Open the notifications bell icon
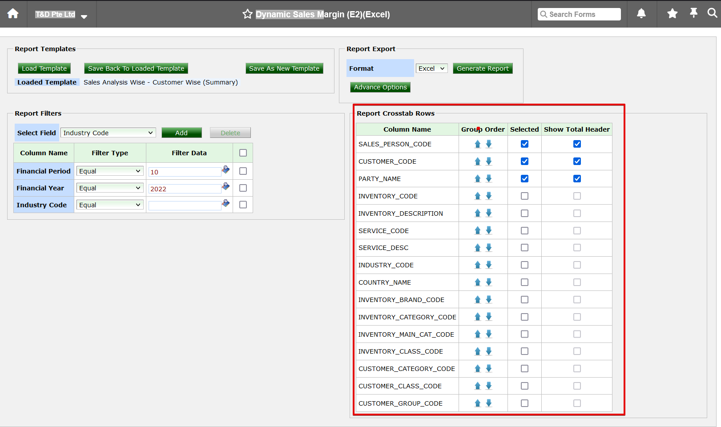Image resolution: width=721 pixels, height=427 pixels. click(x=641, y=14)
